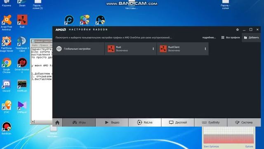The width and height of the screenshot is (264, 149).
Task: Maximize the Radeon Settings window
Action: 251,29
